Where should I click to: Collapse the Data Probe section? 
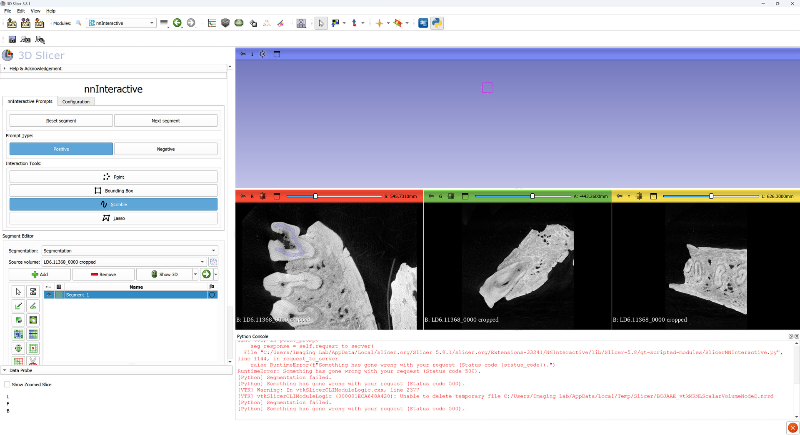pos(117,370)
